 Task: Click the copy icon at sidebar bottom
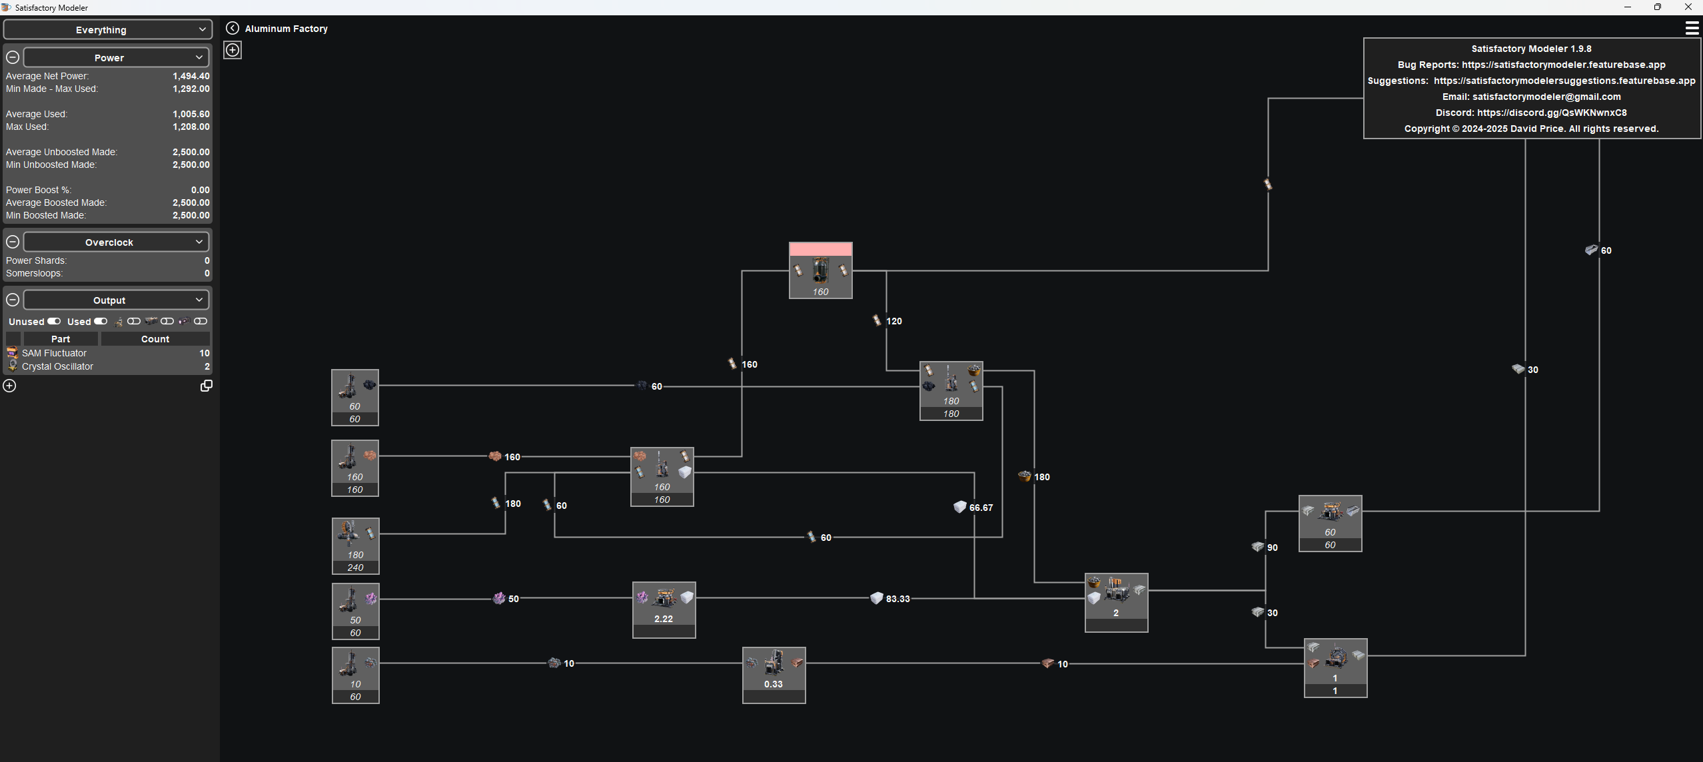(207, 386)
